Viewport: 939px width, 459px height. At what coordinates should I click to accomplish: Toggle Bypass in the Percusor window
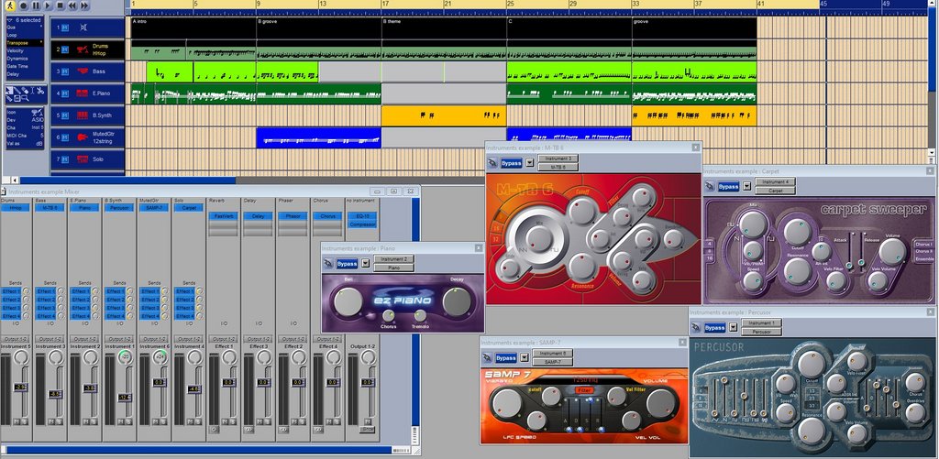click(x=714, y=327)
